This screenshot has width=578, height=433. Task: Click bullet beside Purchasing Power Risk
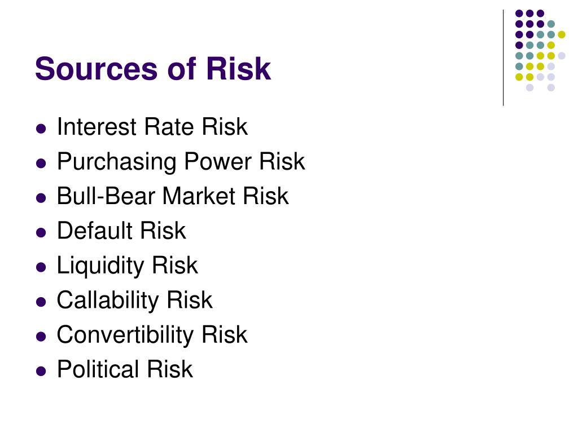click(x=41, y=163)
